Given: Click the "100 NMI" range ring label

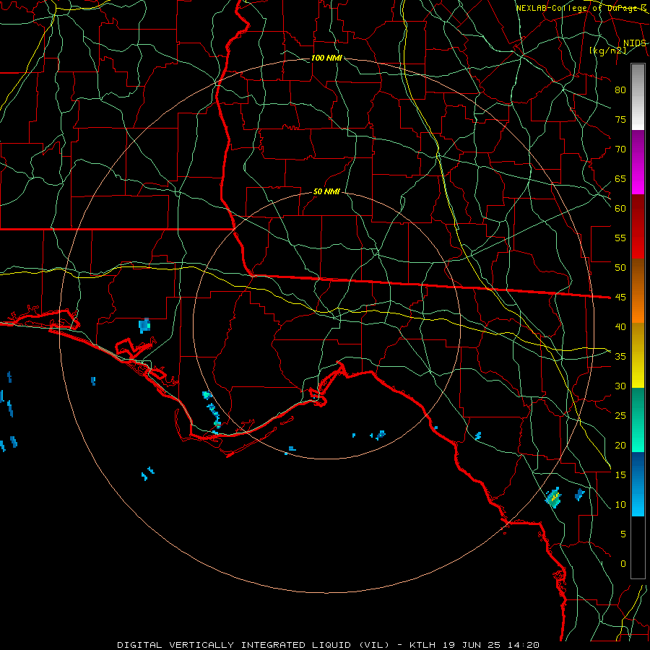Looking at the screenshot, I should (x=326, y=58).
